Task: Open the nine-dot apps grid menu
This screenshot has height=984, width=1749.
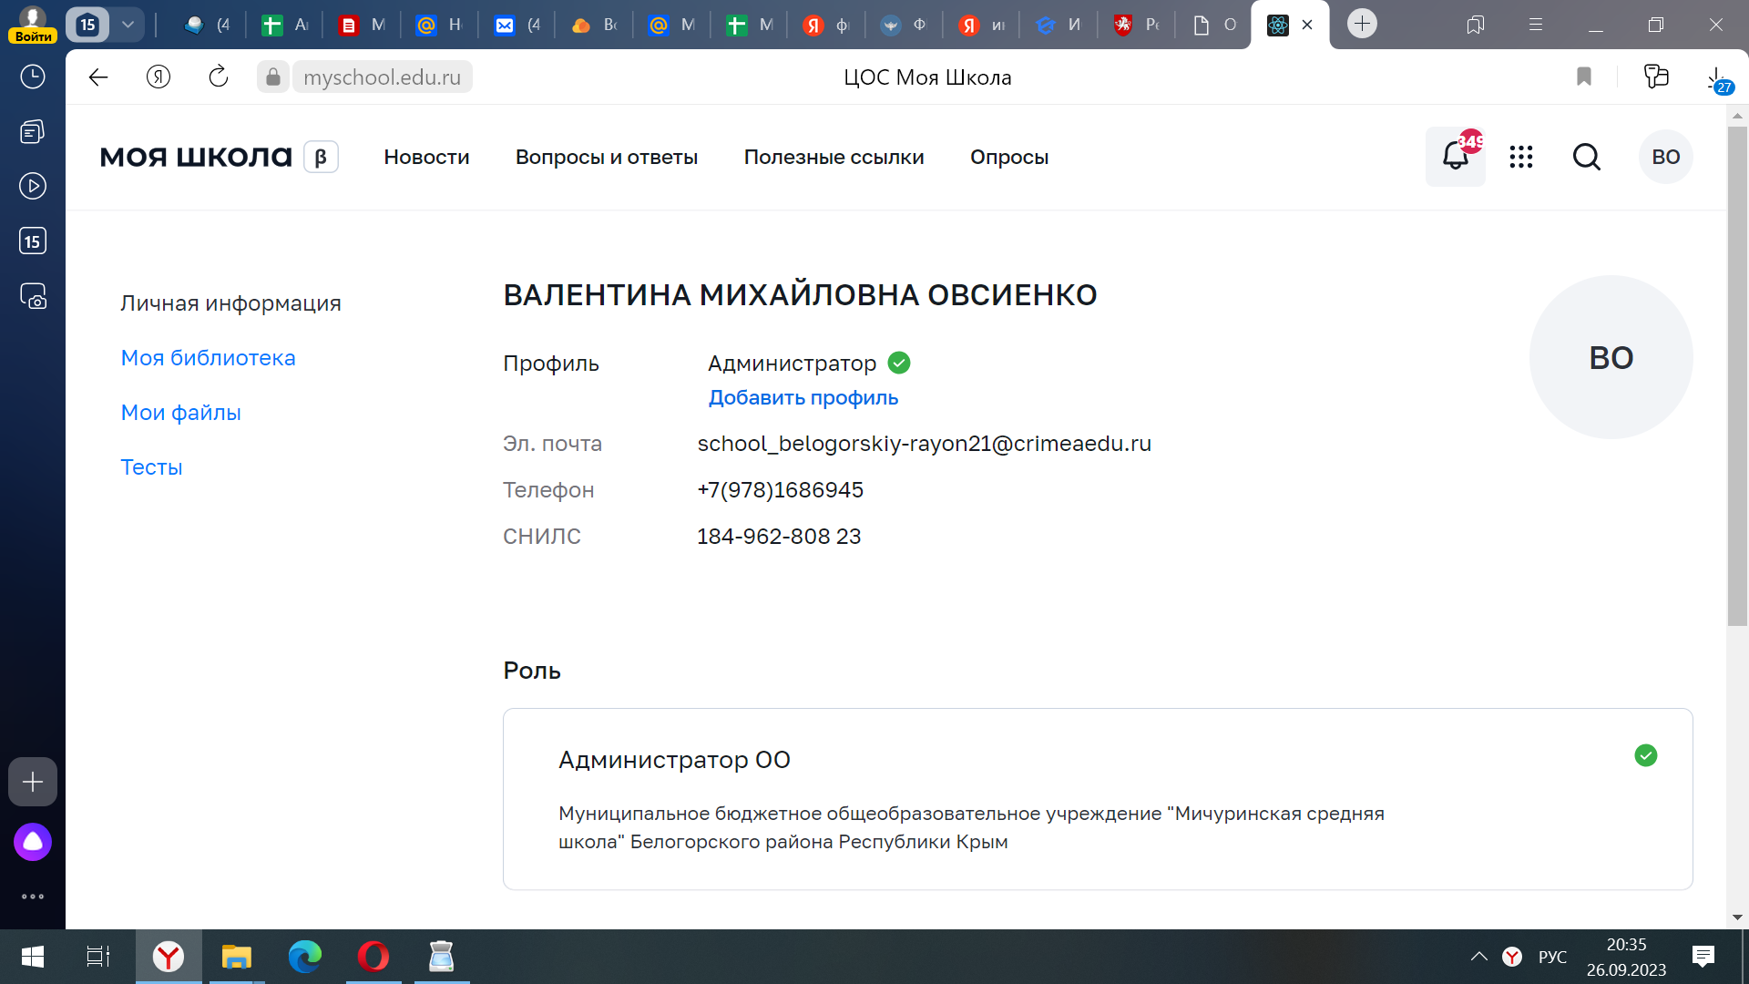Action: pyautogui.click(x=1520, y=157)
